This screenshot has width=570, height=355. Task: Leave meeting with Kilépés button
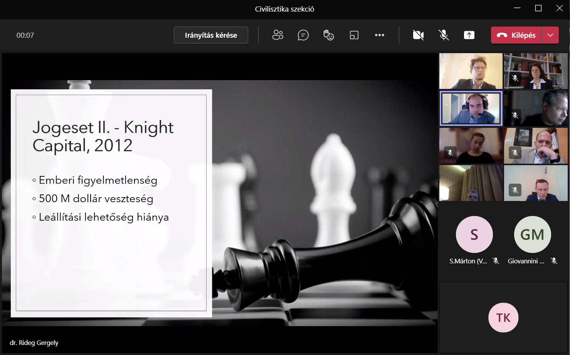[516, 35]
